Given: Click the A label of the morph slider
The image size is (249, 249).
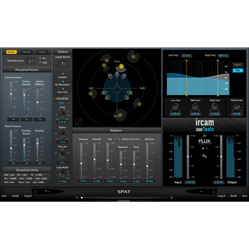Looking at the screenshot, I should tap(77, 198).
